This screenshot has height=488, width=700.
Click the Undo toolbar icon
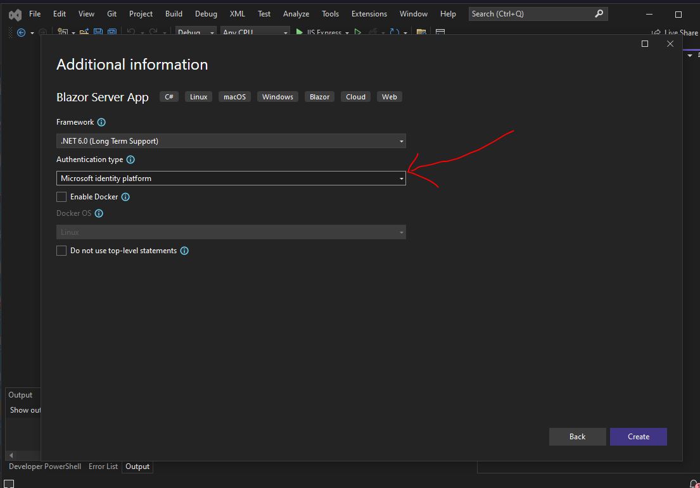130,32
